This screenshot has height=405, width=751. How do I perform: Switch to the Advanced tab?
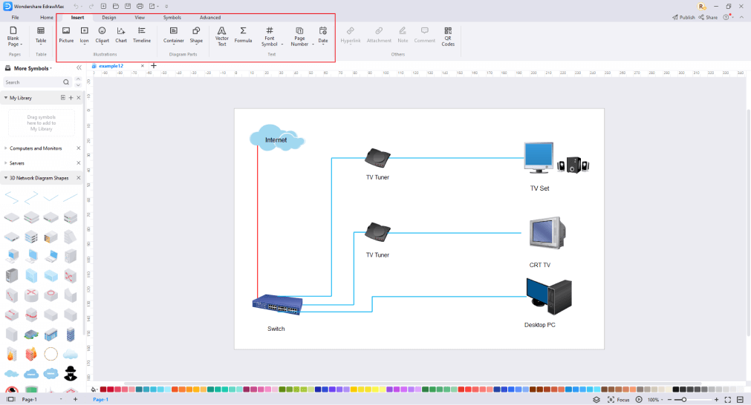pos(210,17)
